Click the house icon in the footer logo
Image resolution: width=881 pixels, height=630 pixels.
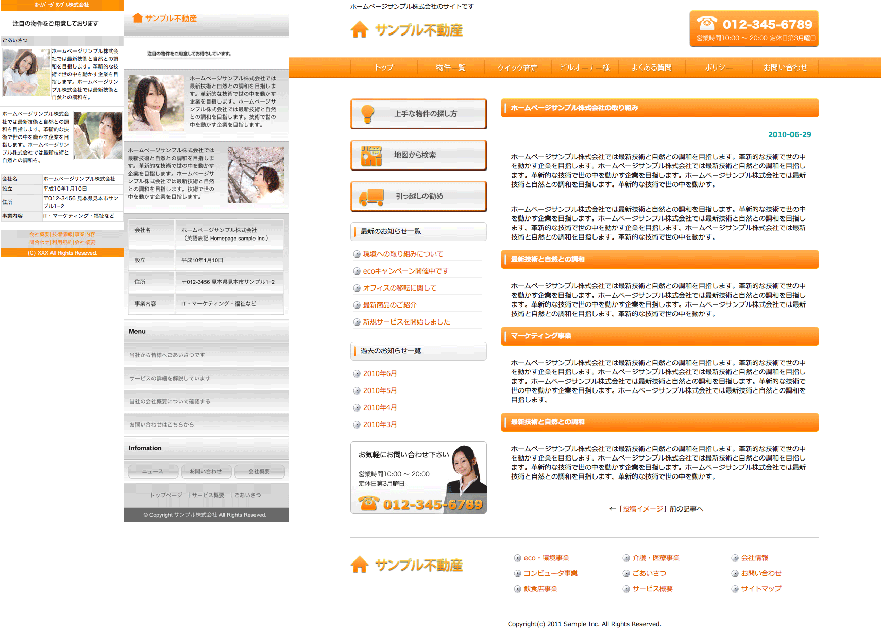[x=360, y=565]
